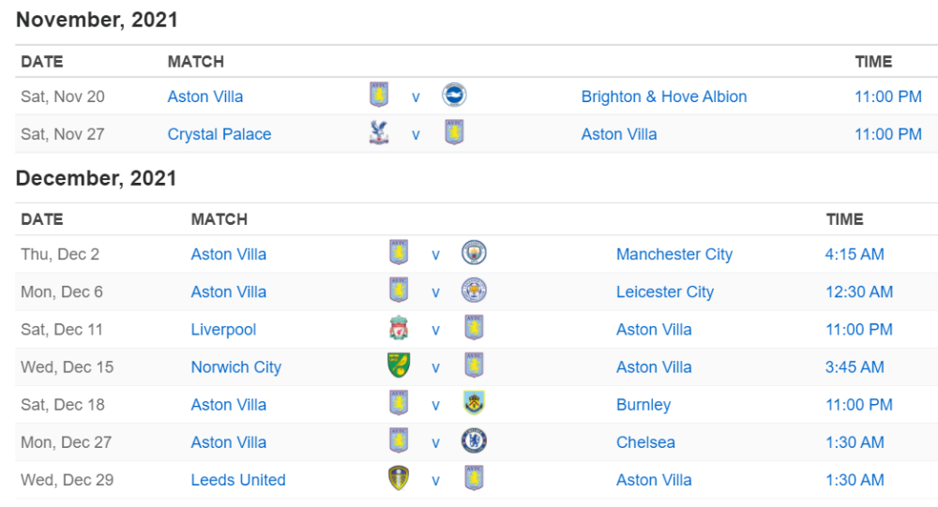The image size is (938, 507).
Task: Click the Liverpool club crest
Action: coord(399,328)
